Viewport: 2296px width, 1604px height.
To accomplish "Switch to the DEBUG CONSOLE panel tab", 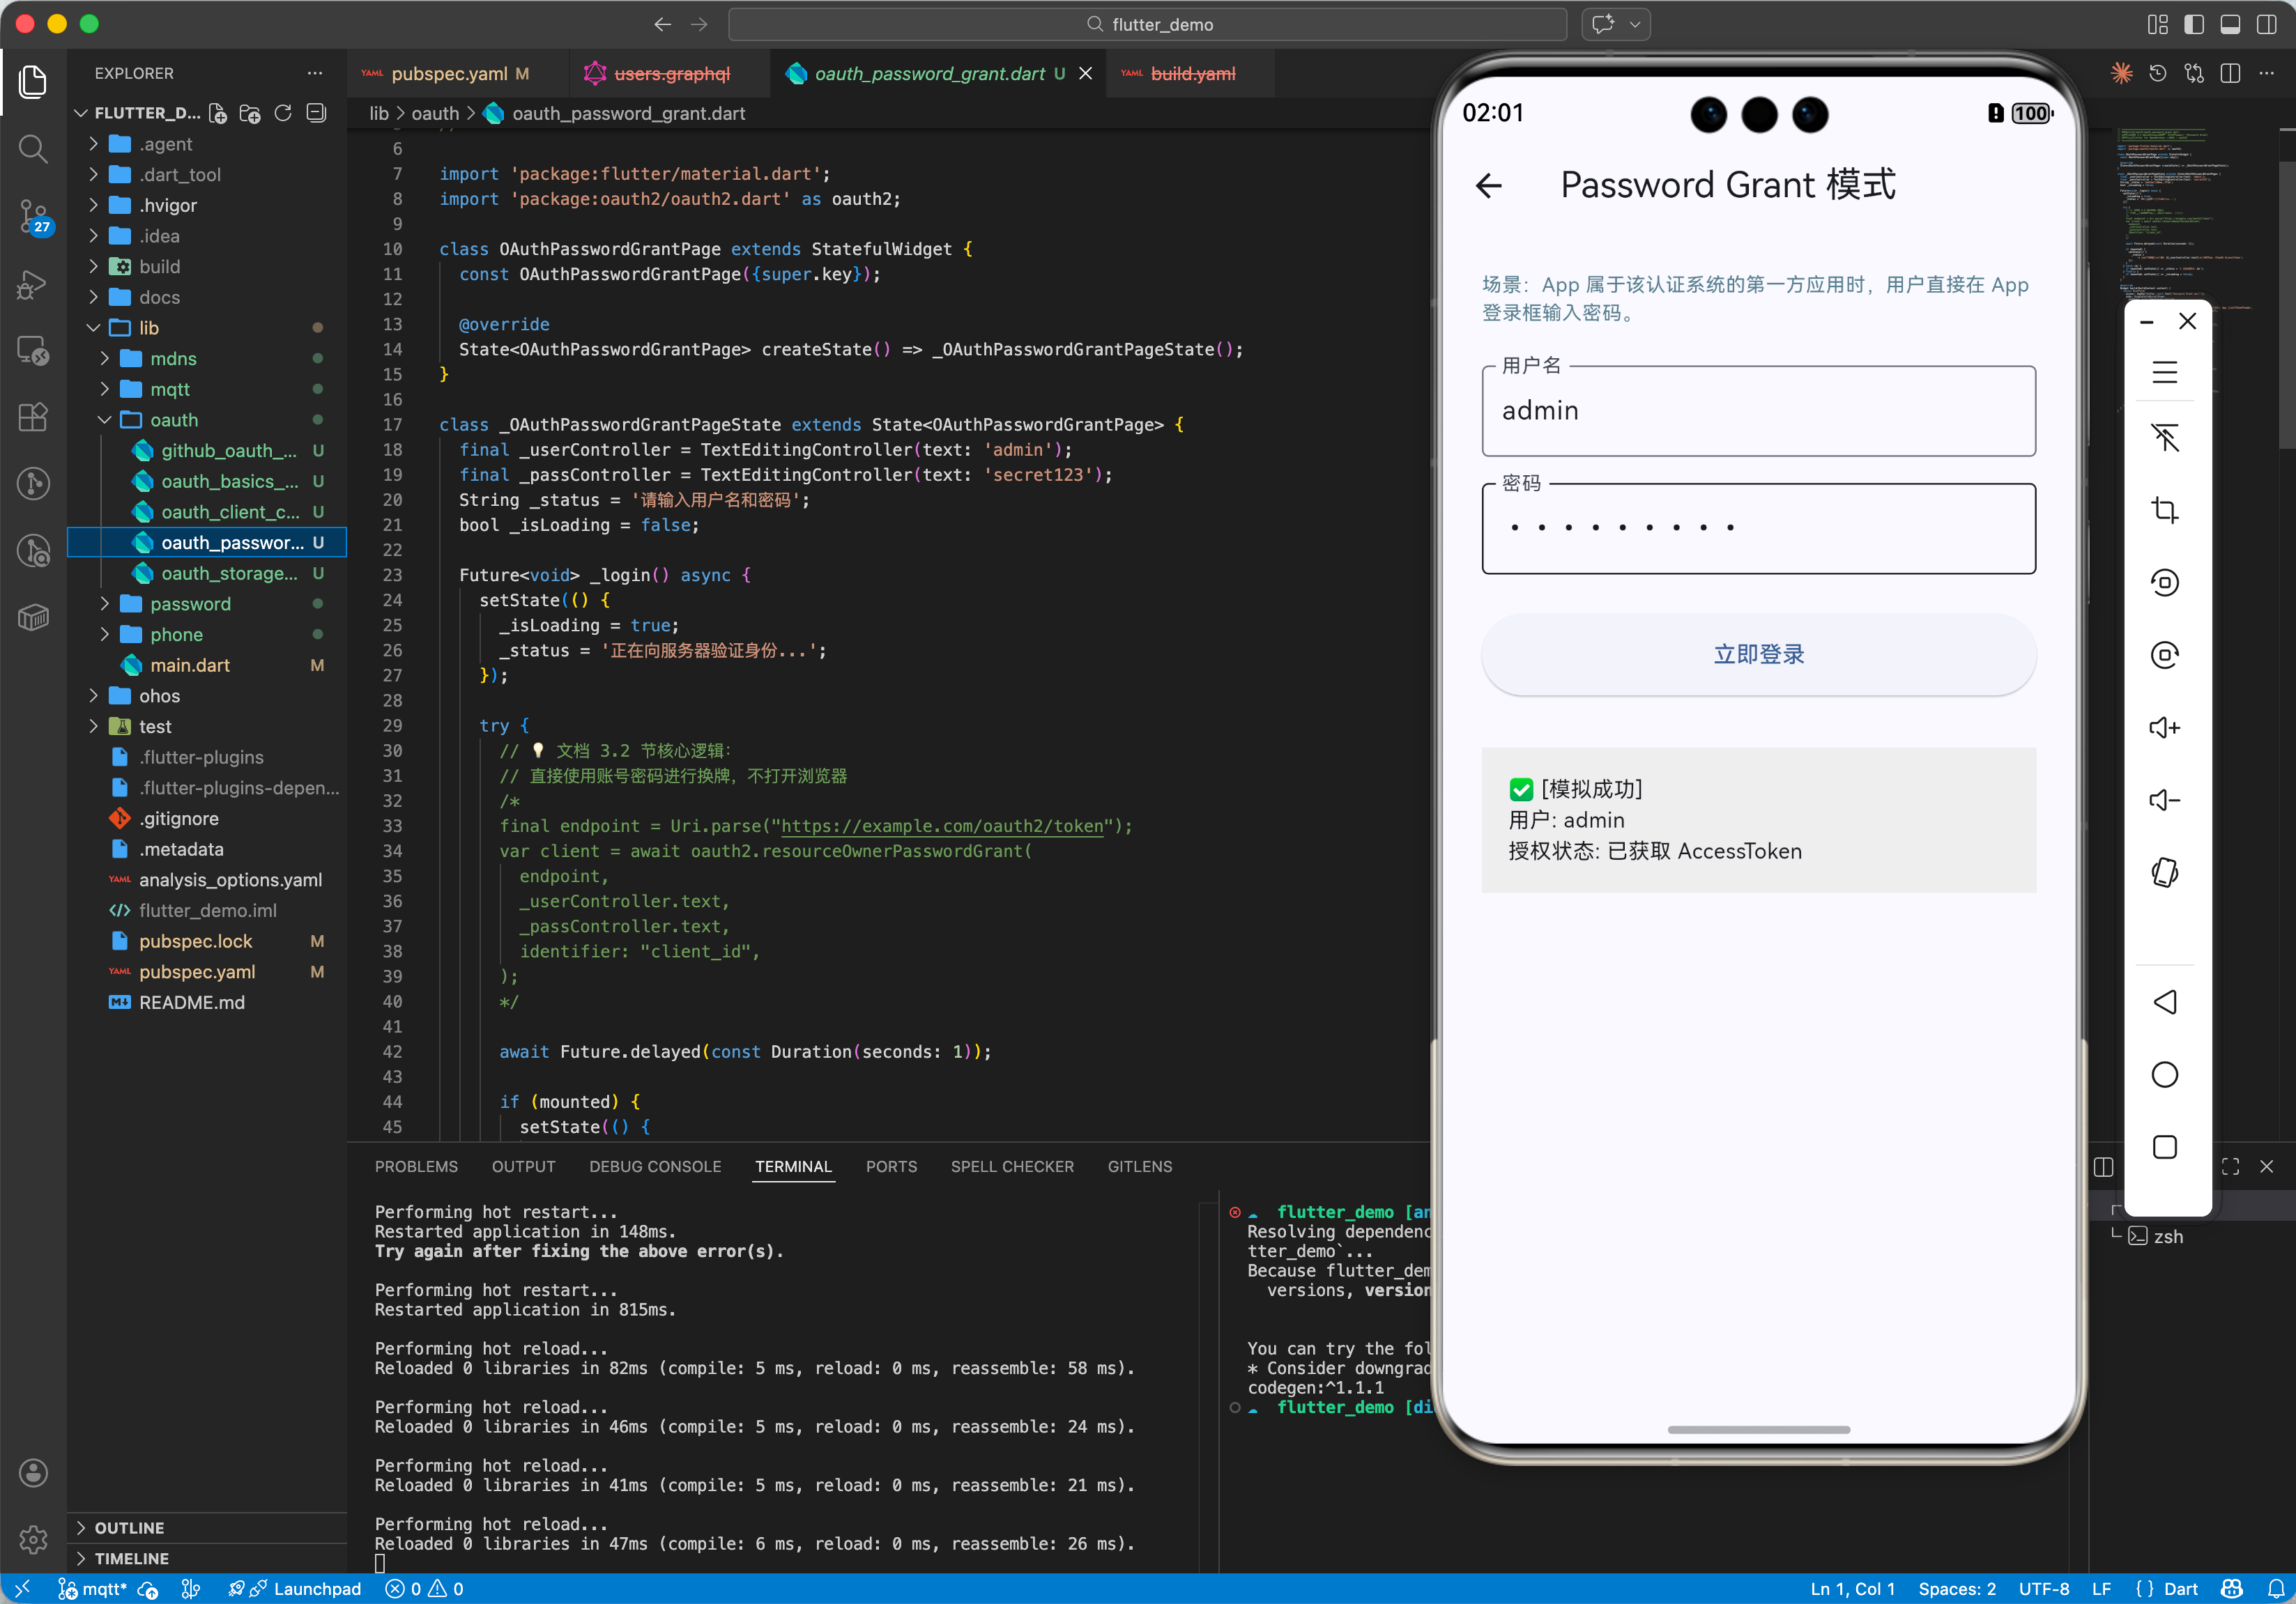I will [x=654, y=1166].
